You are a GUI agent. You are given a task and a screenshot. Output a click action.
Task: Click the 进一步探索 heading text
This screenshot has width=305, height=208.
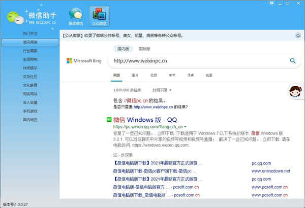[123, 155]
